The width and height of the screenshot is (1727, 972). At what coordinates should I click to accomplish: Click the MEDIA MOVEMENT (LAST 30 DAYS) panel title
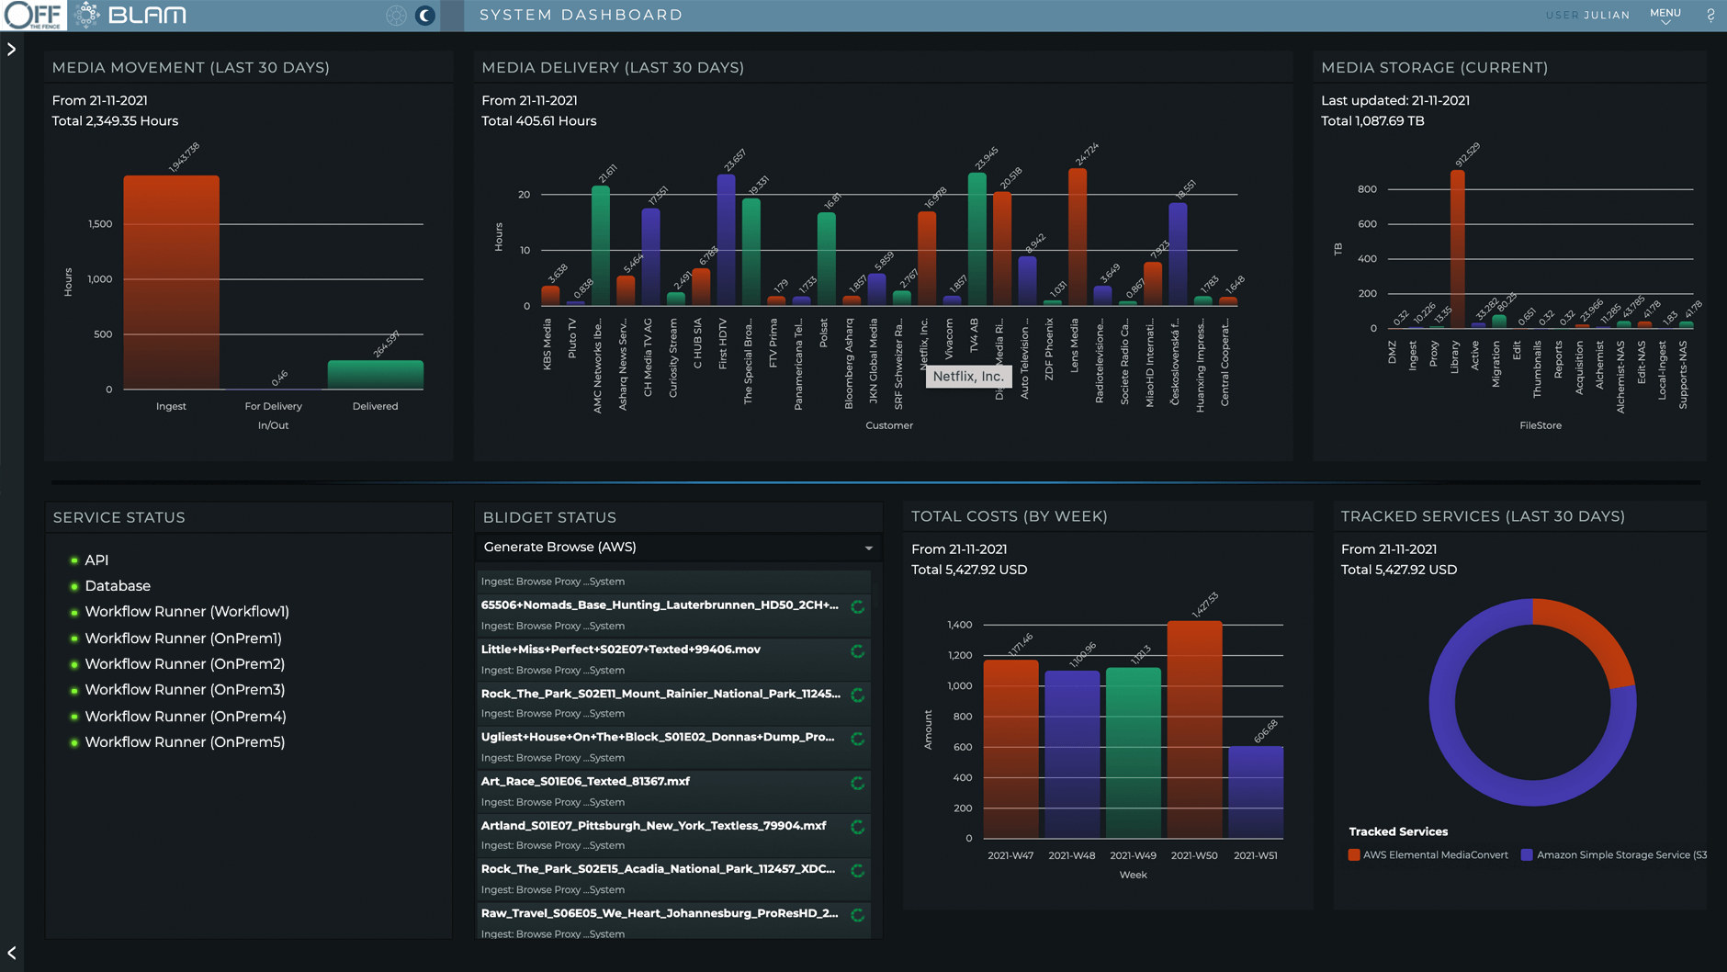click(x=191, y=67)
